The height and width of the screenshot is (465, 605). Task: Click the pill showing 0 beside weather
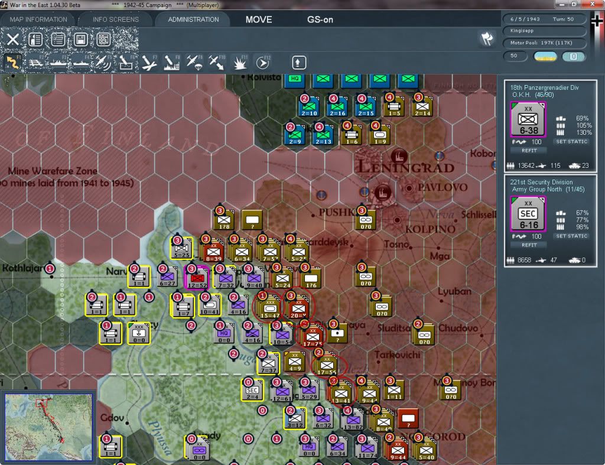574,56
